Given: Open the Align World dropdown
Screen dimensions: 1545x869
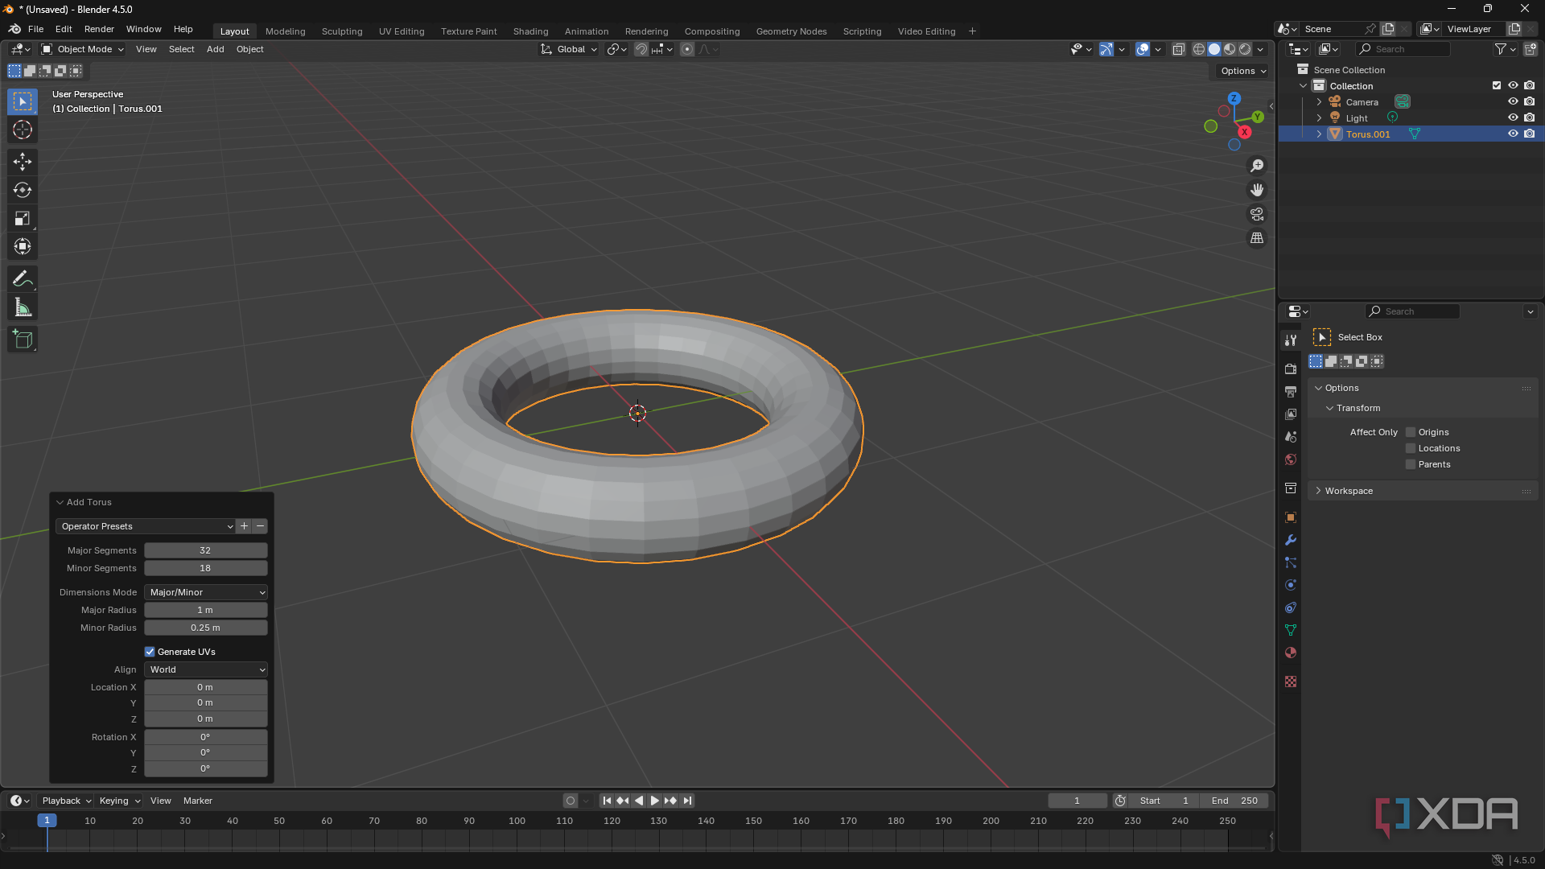Looking at the screenshot, I should coord(206,669).
